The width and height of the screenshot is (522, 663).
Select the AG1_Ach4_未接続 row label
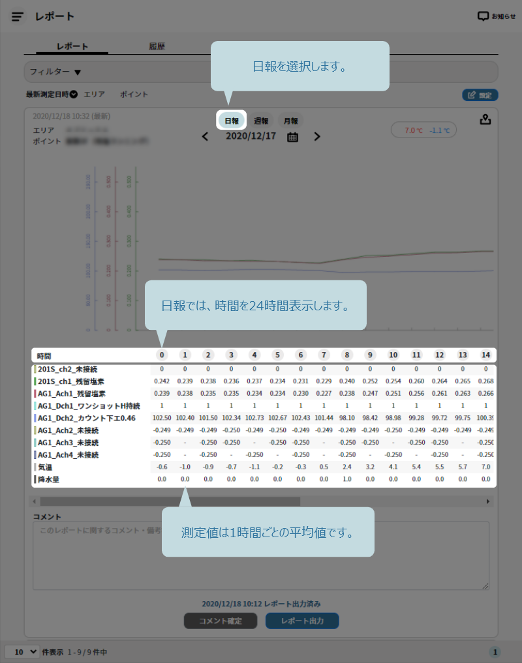pos(68,455)
